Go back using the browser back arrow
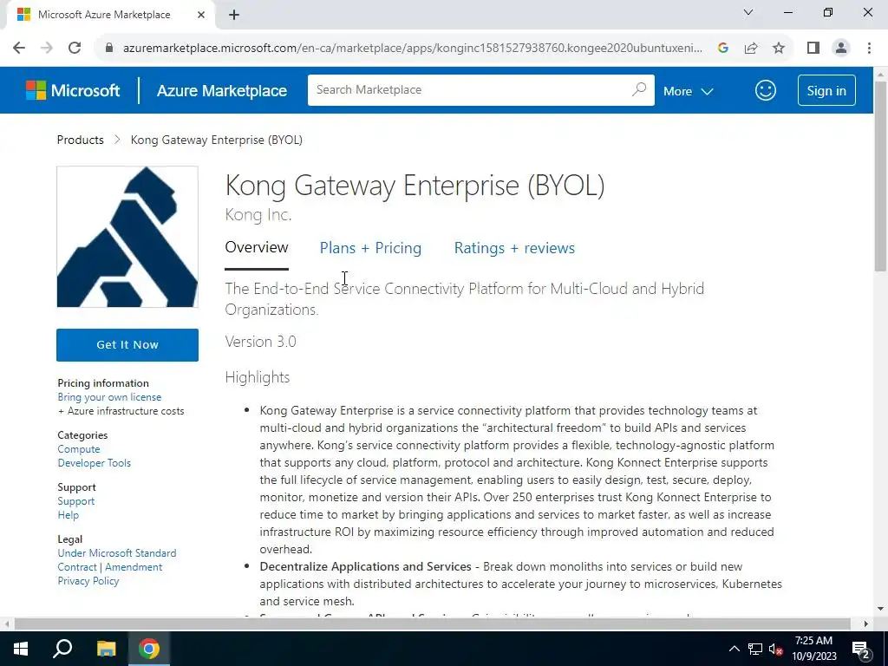This screenshot has height=666, width=888. click(x=19, y=49)
